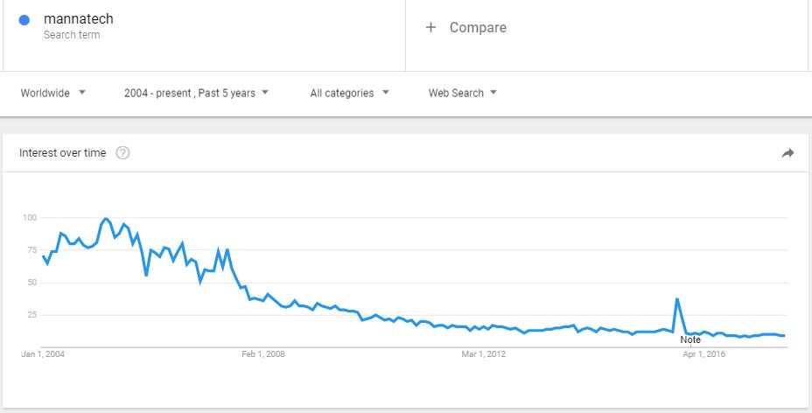Click the share arrow icon
The height and width of the screenshot is (413, 812).
click(x=787, y=153)
